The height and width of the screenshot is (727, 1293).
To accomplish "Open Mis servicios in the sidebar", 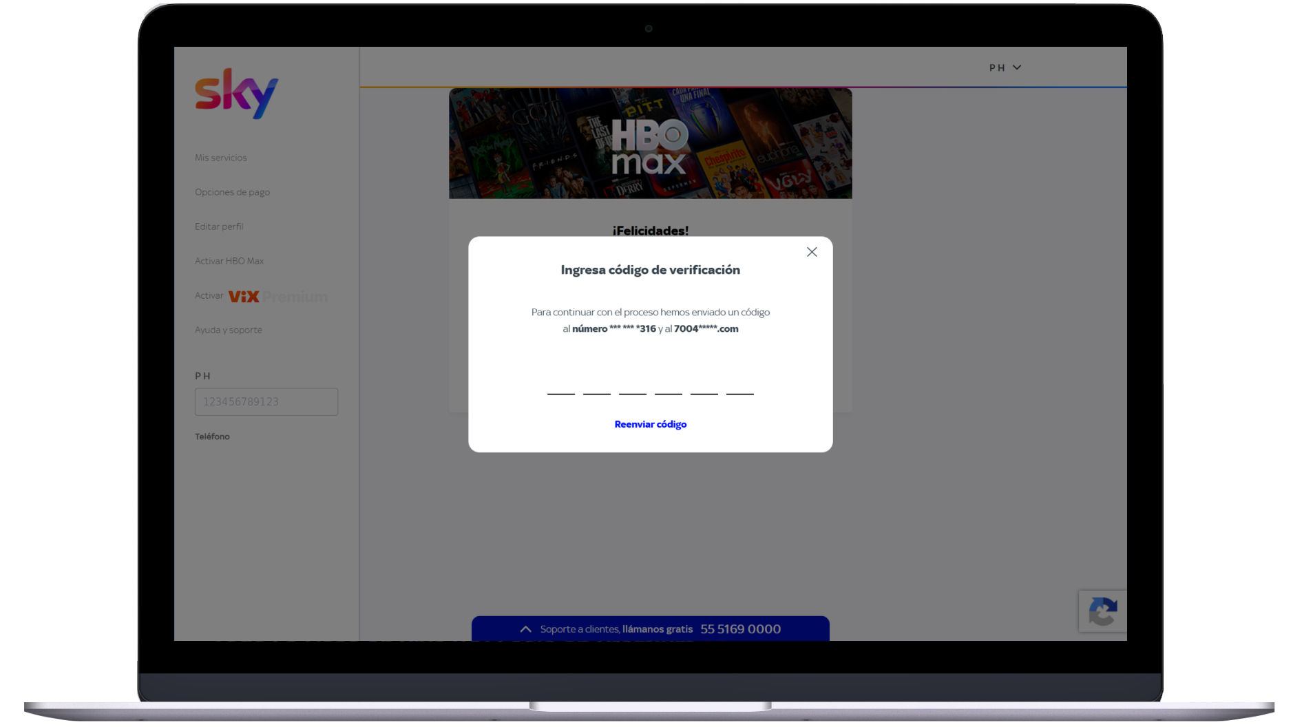I will (x=220, y=158).
